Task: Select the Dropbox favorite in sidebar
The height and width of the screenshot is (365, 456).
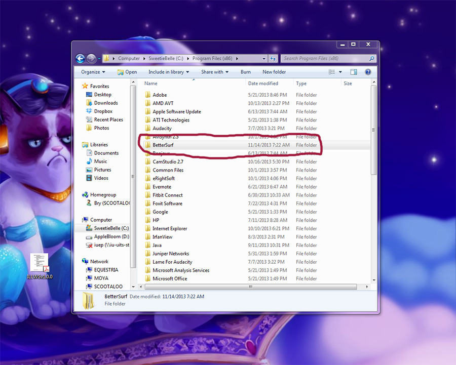Action: (103, 111)
